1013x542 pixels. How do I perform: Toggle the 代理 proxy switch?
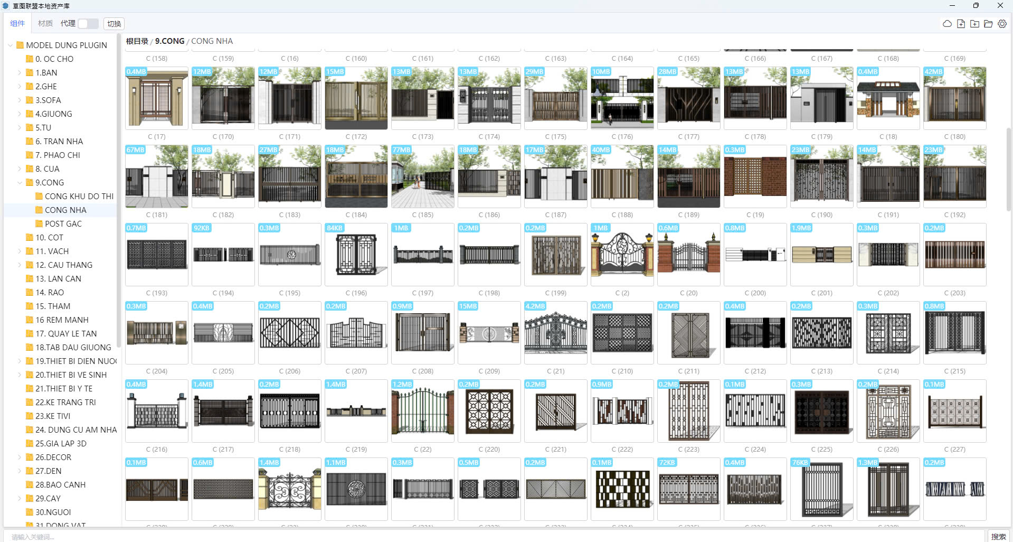88,24
